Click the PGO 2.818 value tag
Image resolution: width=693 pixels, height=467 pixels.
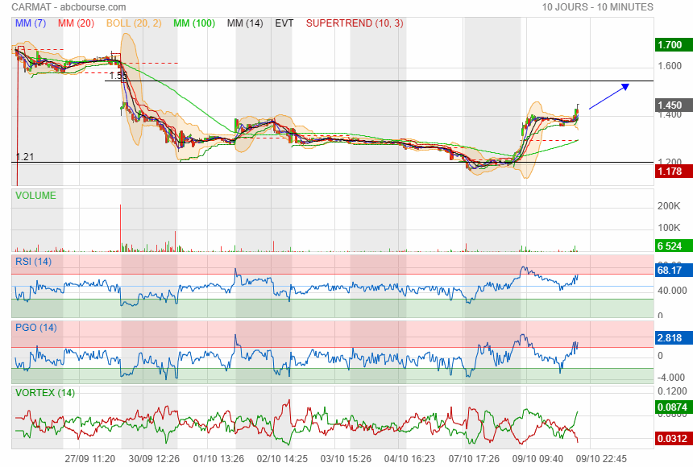pos(670,338)
